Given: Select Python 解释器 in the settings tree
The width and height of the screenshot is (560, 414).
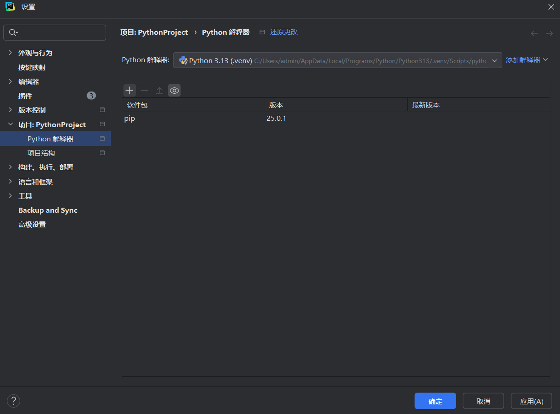Looking at the screenshot, I should coord(55,139).
